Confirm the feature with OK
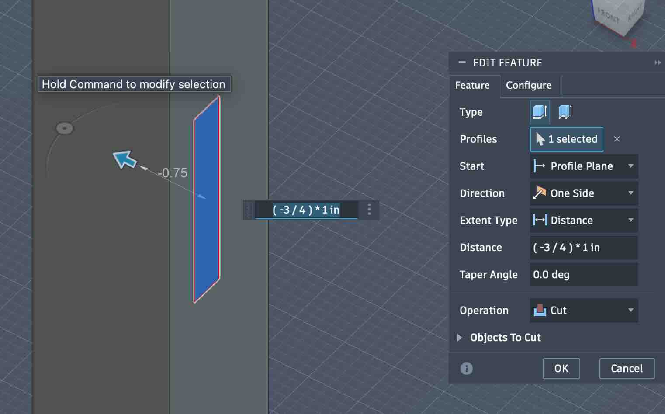Viewport: 665px width, 414px height. [x=561, y=368]
